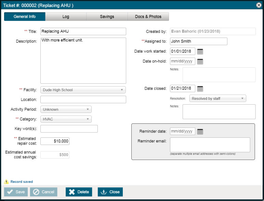This screenshot has height=201, width=264.
Task: Expand the Resolution dropdown
Action: [218, 98]
